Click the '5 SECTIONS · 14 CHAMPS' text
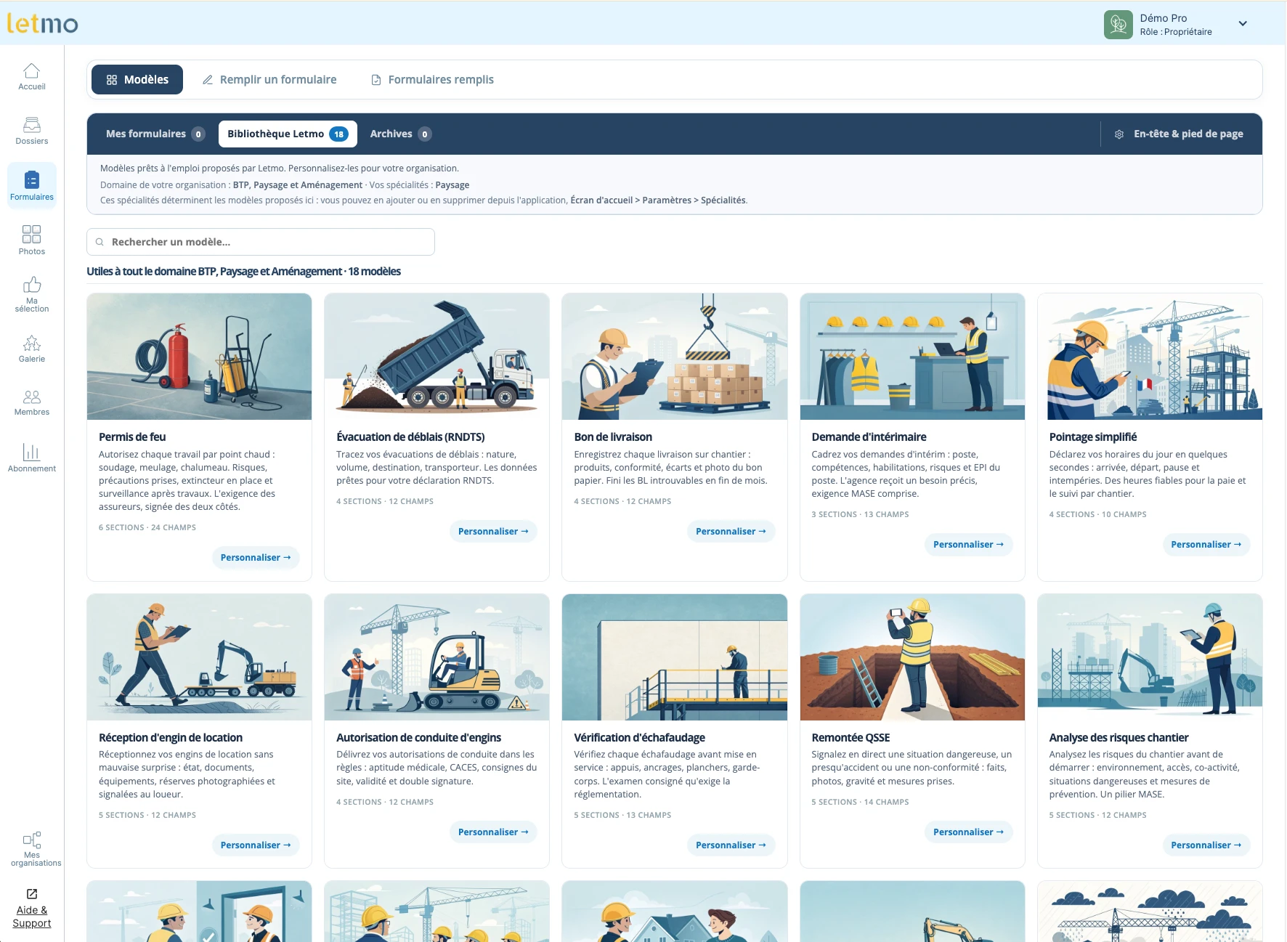The height and width of the screenshot is (942, 1287). click(x=860, y=803)
